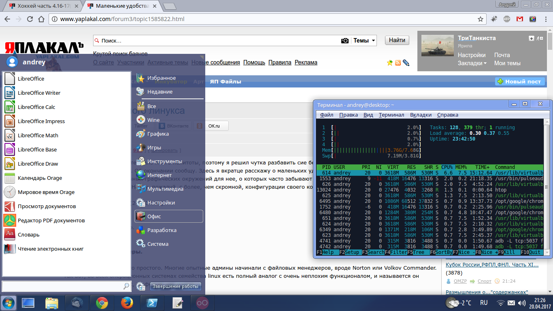Open the Вкладки menu in the terminal
The width and height of the screenshot is (553, 311).
[421, 115]
